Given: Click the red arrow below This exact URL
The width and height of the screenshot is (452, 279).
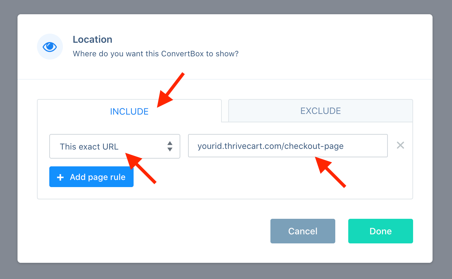Looking at the screenshot, I should coord(141,168).
